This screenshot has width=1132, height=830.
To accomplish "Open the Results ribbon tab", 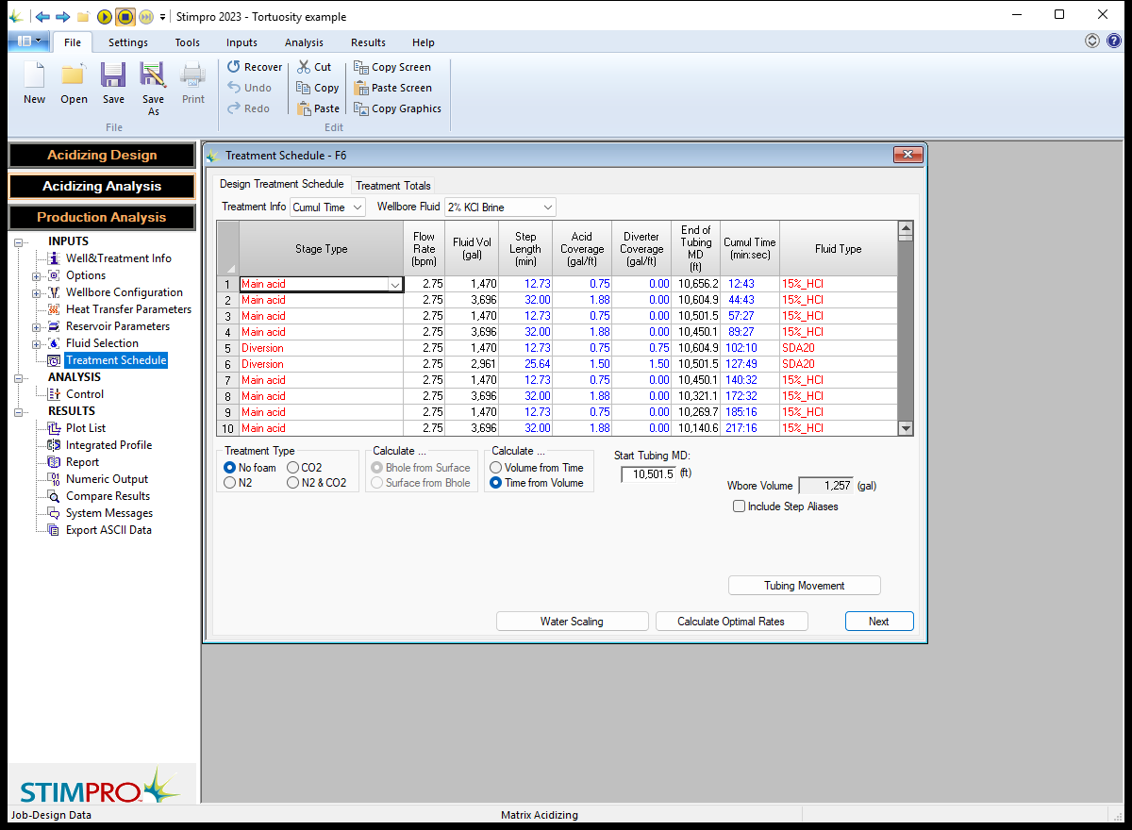I will [x=368, y=42].
